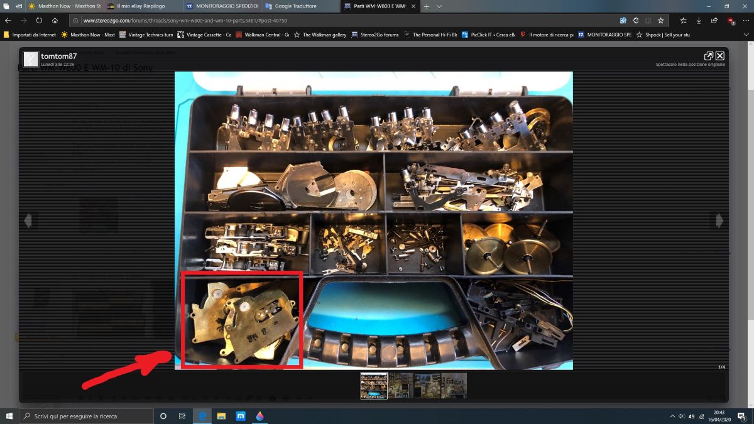Select the fourth lightbox thumbnail

coord(454,386)
